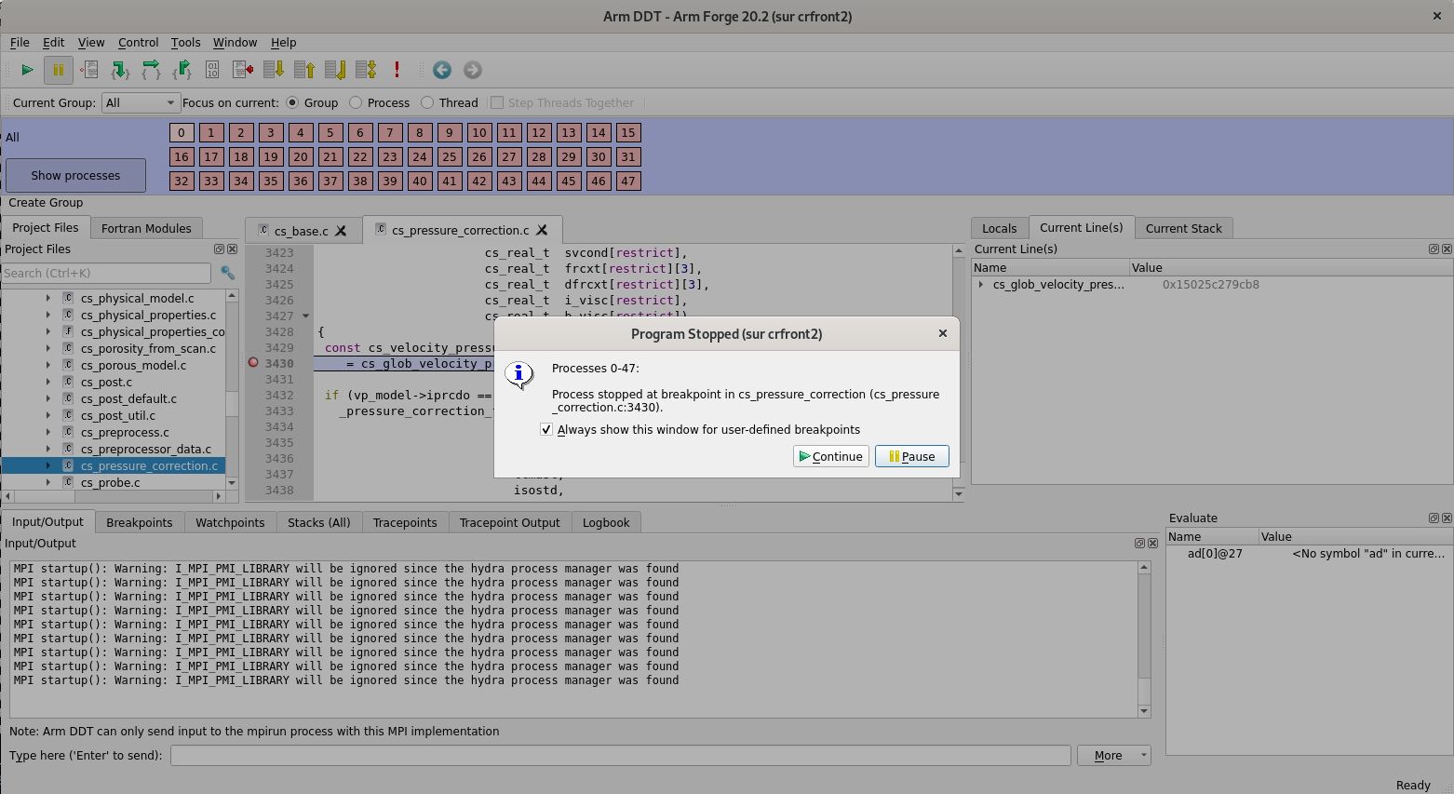Select process 47 in the process grid
Viewport: 1454px width, 794px height.
click(x=628, y=181)
